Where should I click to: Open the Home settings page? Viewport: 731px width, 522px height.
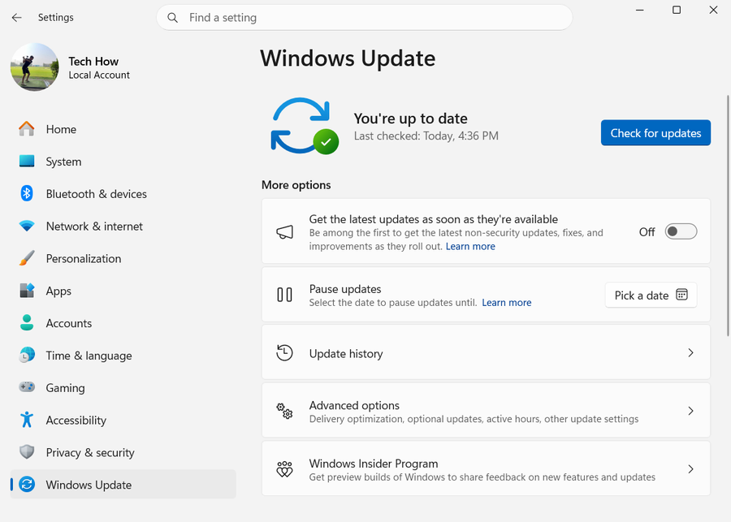click(123, 129)
